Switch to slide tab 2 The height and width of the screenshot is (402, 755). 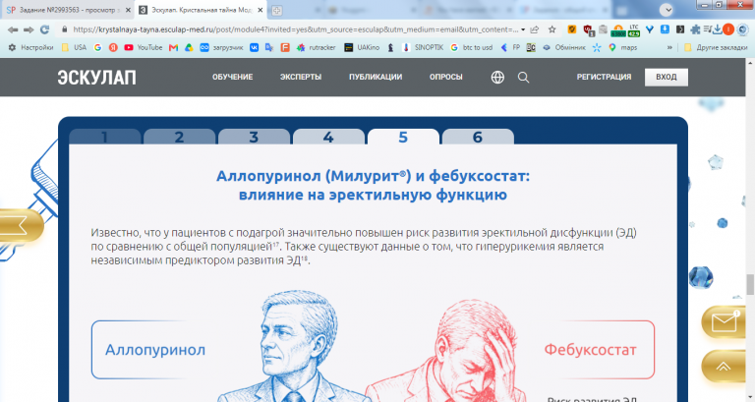[x=179, y=137]
